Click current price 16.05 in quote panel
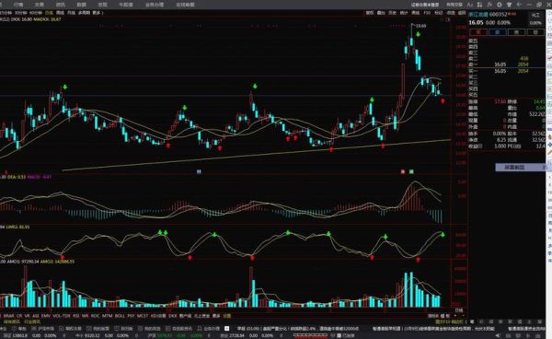 coord(476,22)
